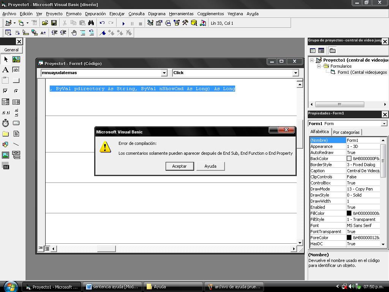
Task: Click the Indent toolbar icon
Action: pos(54,33)
